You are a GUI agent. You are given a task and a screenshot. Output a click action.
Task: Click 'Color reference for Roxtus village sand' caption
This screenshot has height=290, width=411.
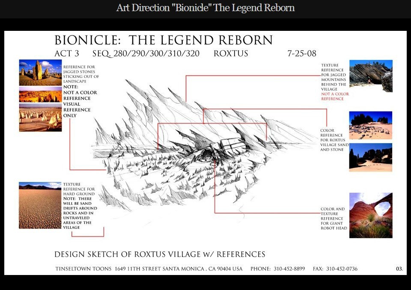pyautogui.click(x=334, y=140)
